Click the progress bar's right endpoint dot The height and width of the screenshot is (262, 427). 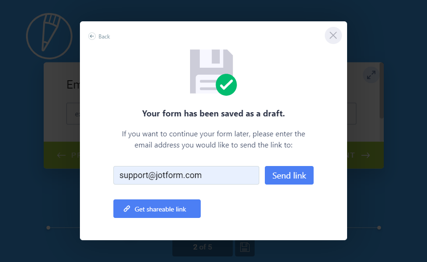click(379, 228)
